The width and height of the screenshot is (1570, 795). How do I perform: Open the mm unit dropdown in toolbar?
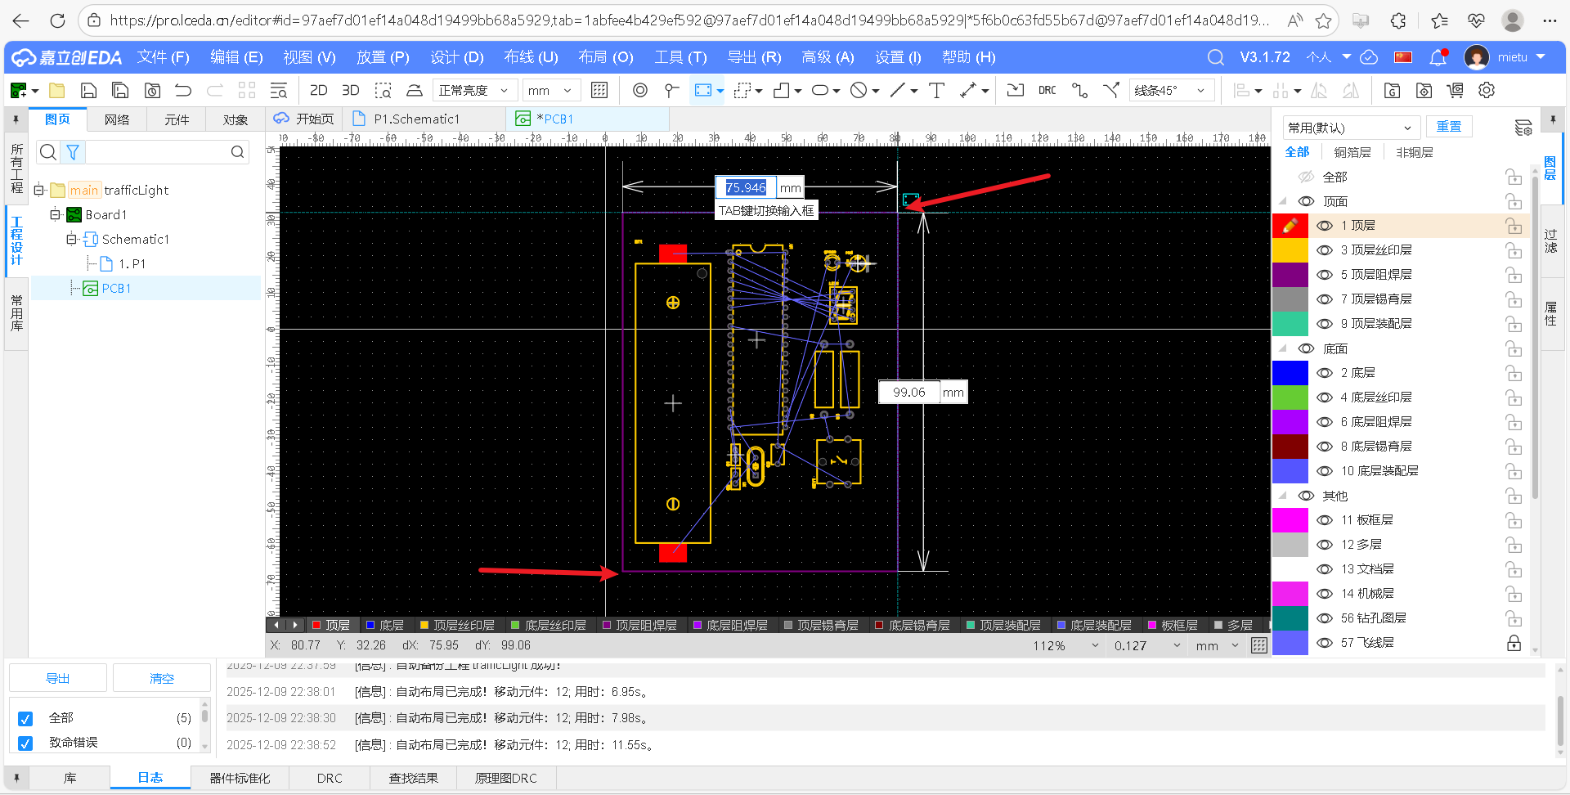550,91
